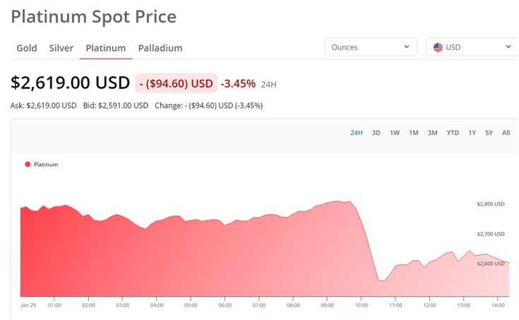
Task: Select the 1W time range
Action: 395,133
